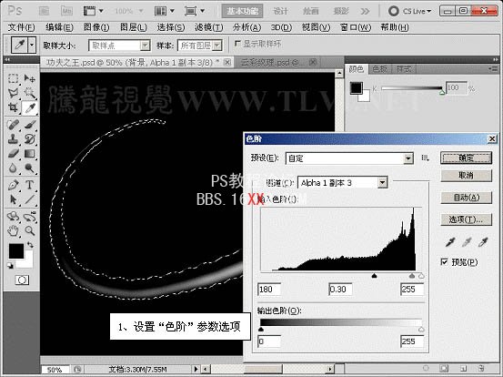
Task: Select the Zoom tool in toolbox
Action: [30, 230]
